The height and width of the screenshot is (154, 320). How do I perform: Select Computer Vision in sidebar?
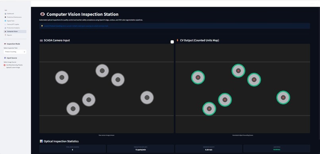click(15, 32)
